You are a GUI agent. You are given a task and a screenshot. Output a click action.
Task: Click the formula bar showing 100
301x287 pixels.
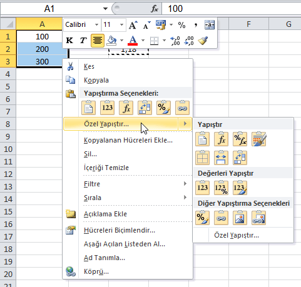(232, 9)
